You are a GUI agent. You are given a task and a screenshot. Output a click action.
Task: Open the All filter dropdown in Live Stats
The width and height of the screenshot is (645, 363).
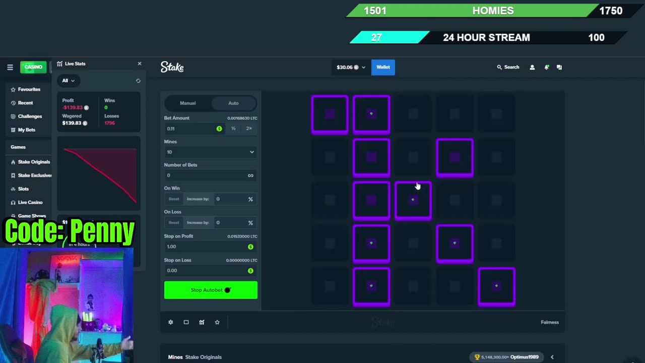pyautogui.click(x=68, y=81)
